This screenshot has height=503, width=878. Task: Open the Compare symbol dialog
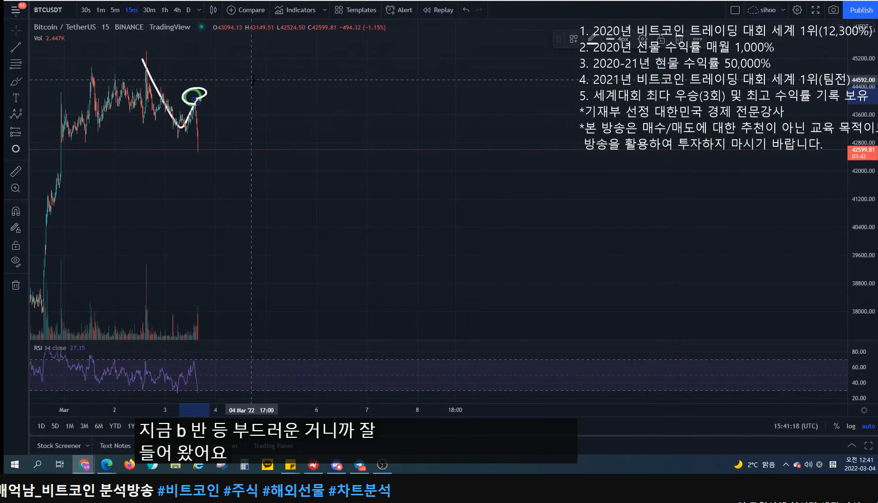(x=246, y=10)
